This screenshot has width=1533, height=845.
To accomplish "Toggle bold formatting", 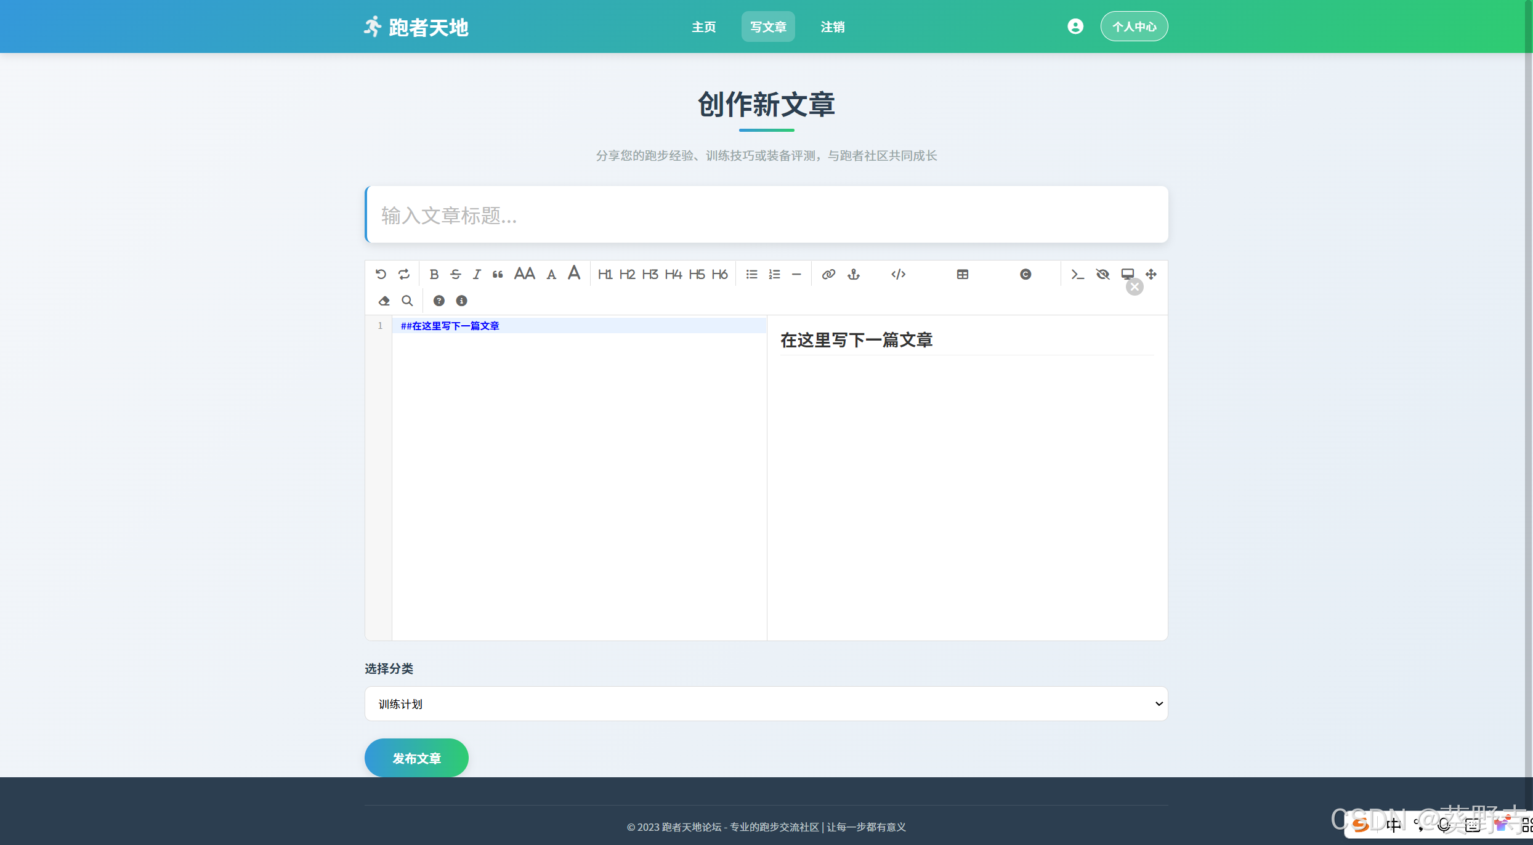I will coord(434,274).
